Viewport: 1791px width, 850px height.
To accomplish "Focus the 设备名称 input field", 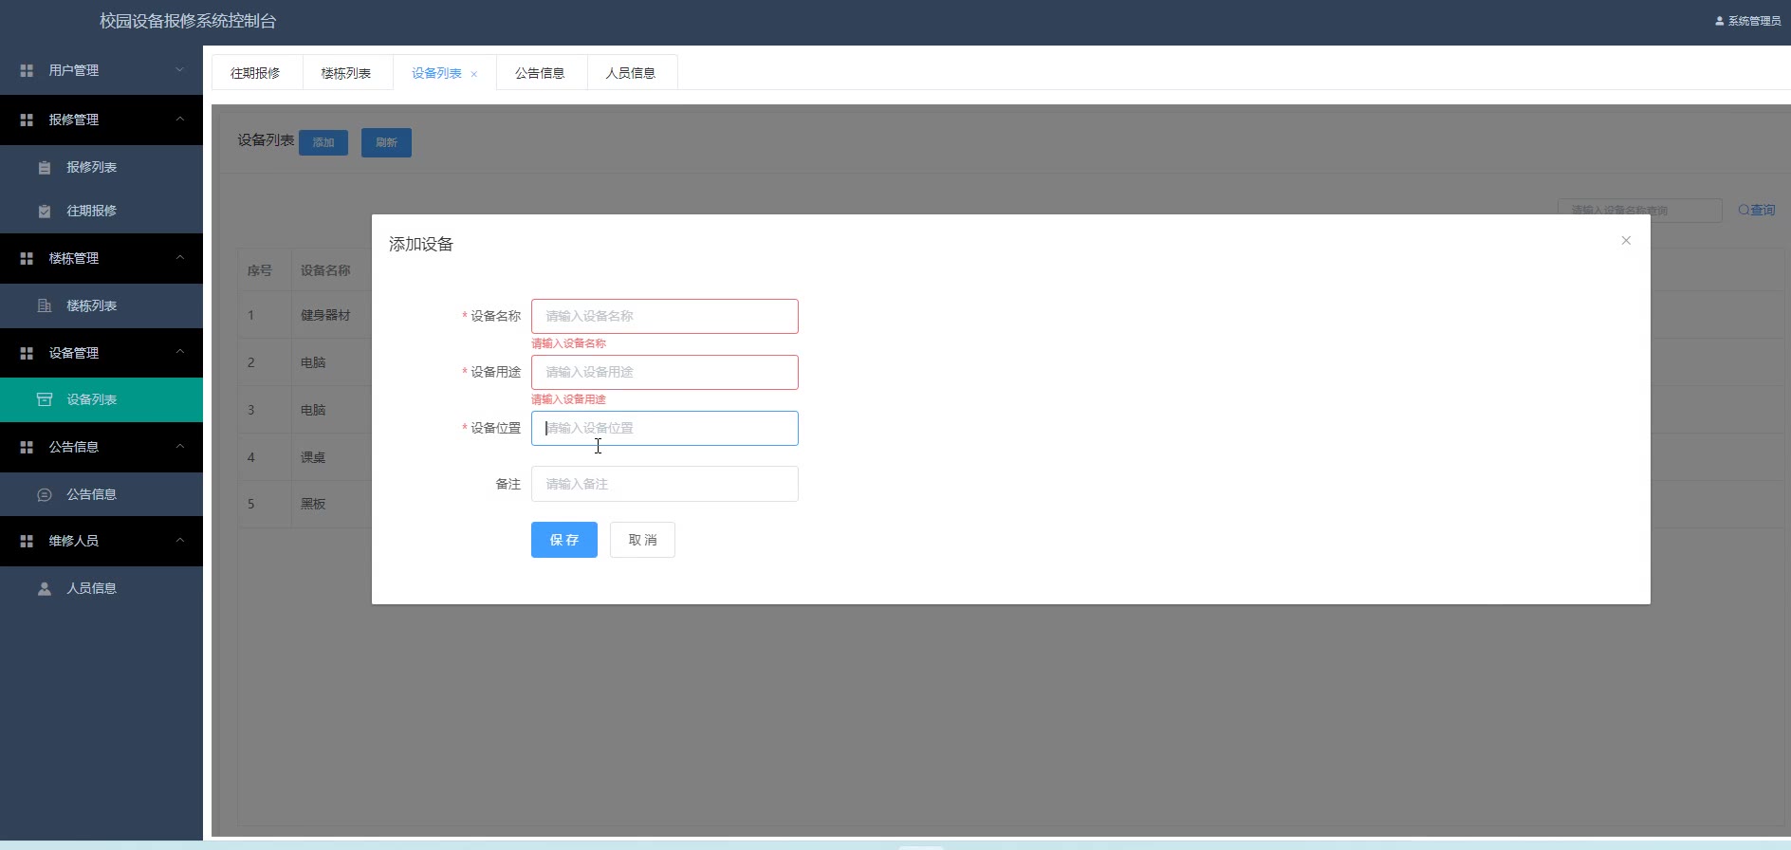I will pyautogui.click(x=665, y=316).
